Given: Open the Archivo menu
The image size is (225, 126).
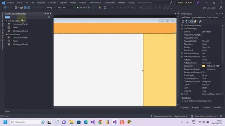Looking at the screenshot, I should [x=11, y=2].
